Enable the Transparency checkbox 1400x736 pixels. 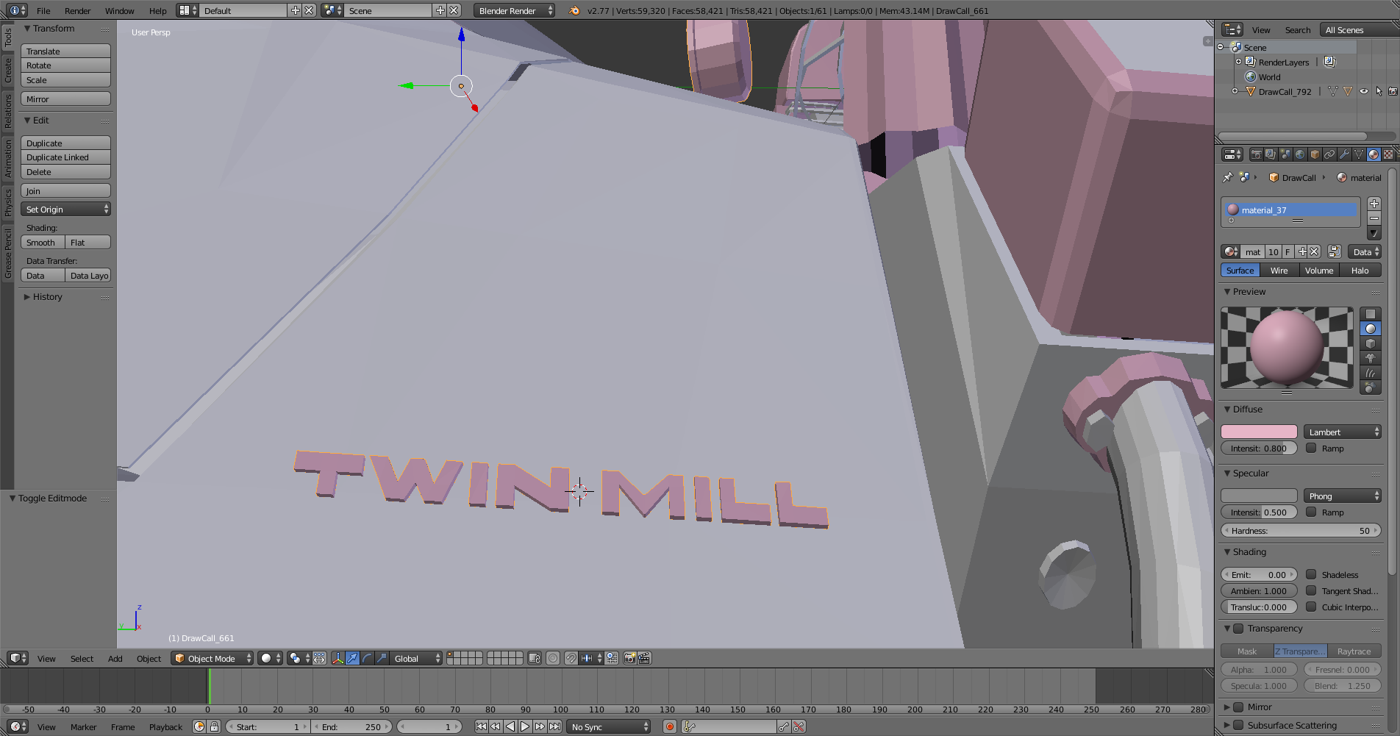pos(1238,628)
